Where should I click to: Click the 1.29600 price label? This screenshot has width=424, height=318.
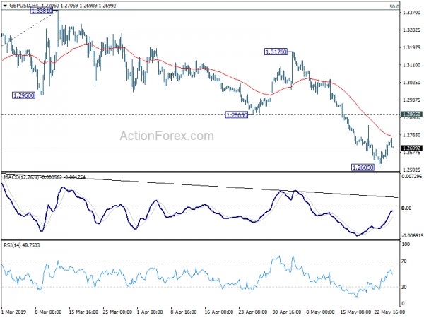pos(24,95)
